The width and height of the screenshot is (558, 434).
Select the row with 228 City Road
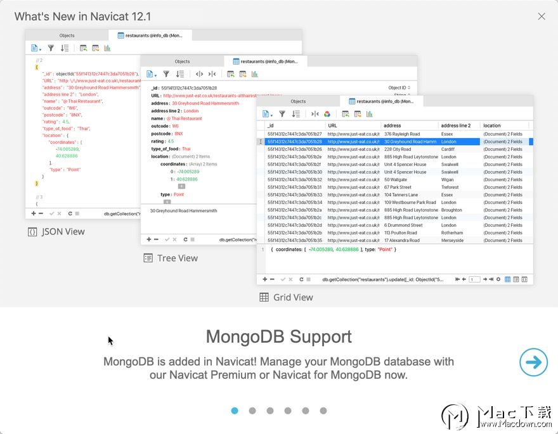pos(399,150)
